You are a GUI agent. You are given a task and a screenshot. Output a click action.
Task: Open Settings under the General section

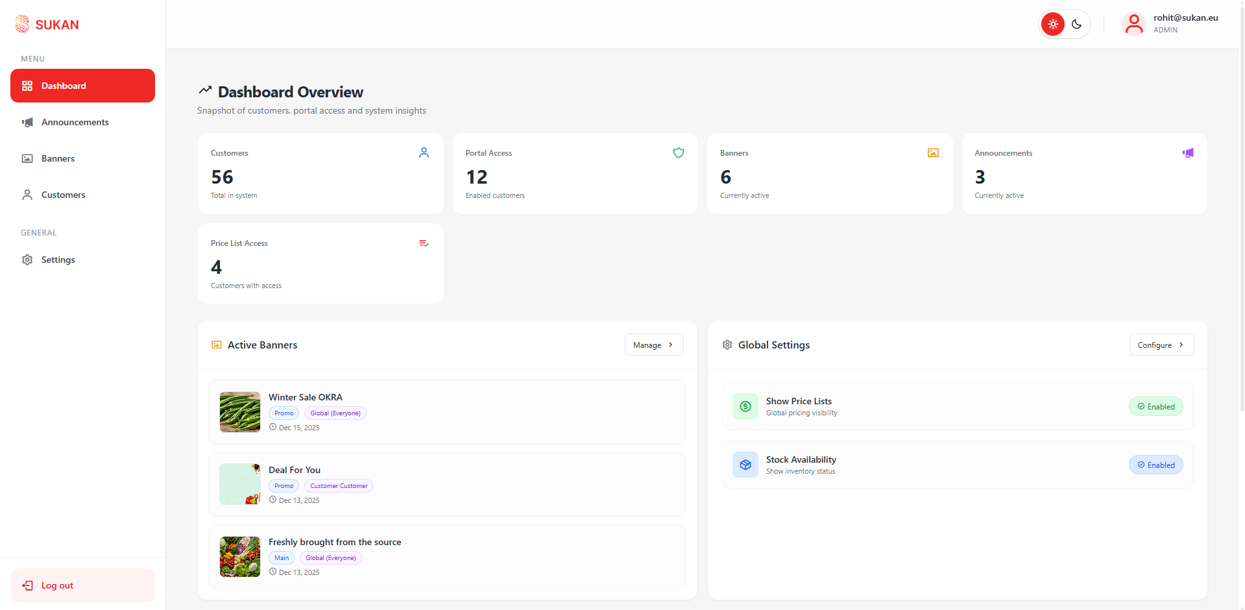pyautogui.click(x=58, y=260)
